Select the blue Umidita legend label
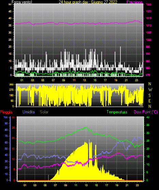This screenshot has width=159, height=190. coord(29,112)
